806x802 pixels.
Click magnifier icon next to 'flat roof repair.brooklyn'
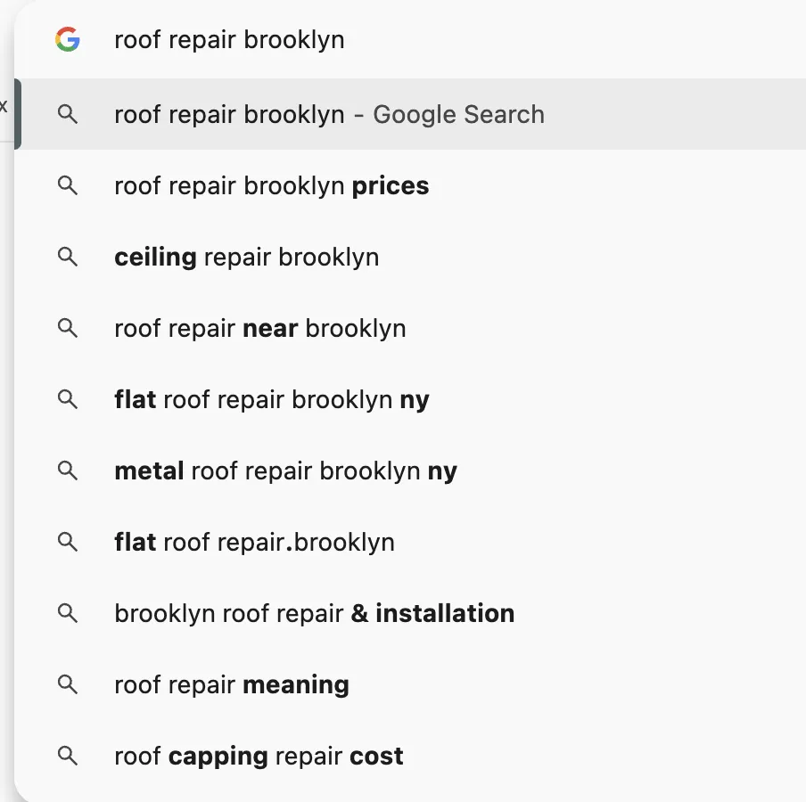[x=68, y=542]
